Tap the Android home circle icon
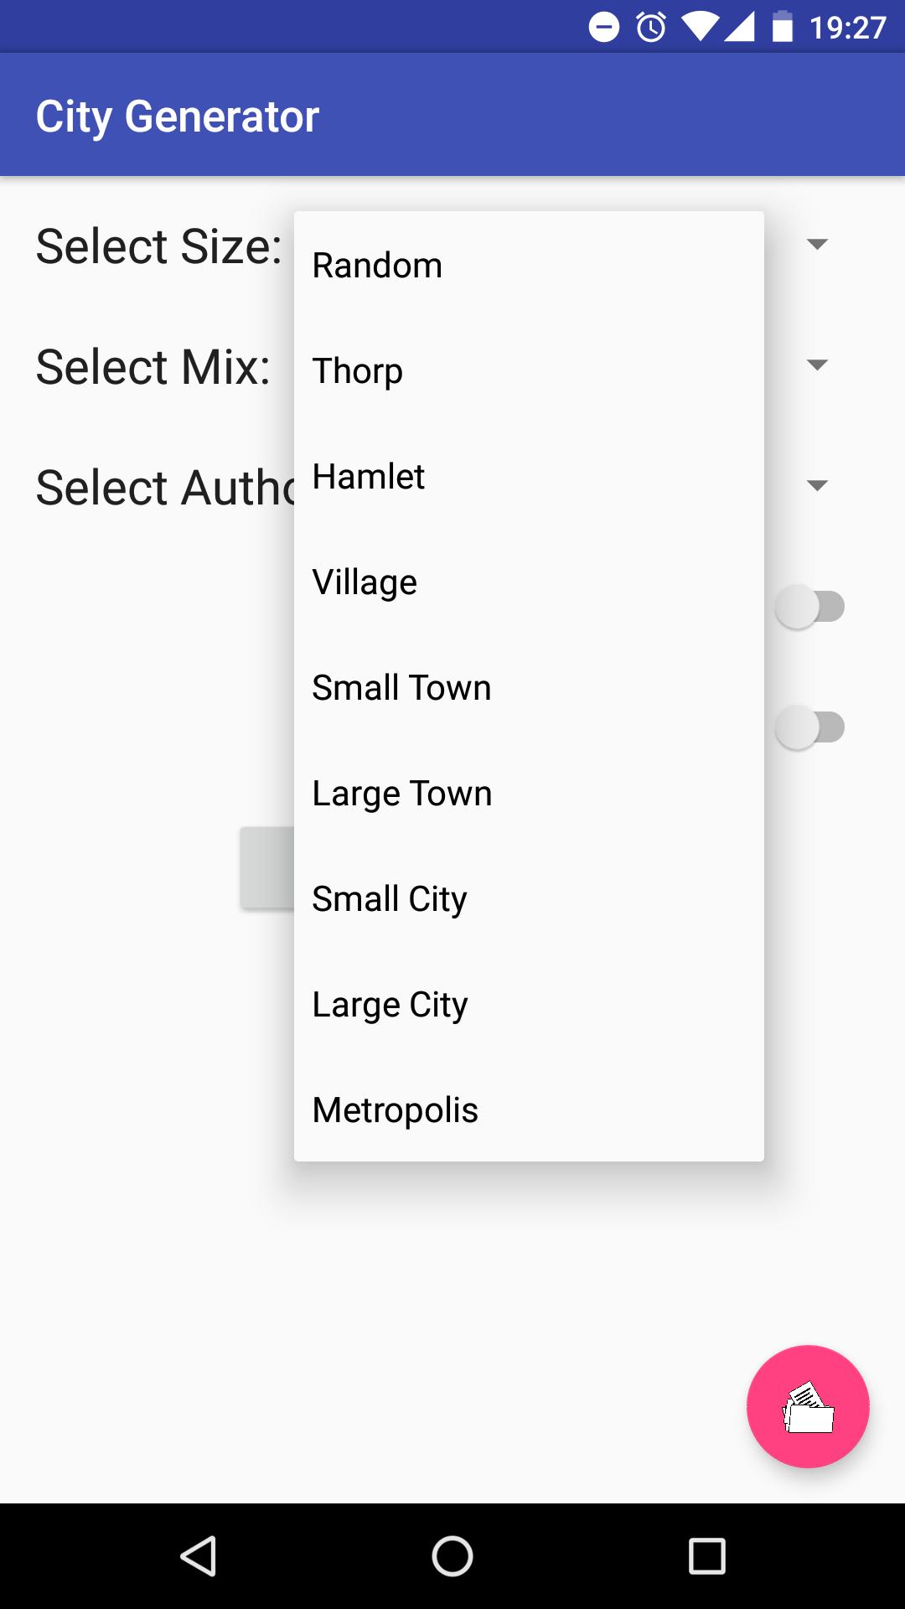 pos(452,1557)
